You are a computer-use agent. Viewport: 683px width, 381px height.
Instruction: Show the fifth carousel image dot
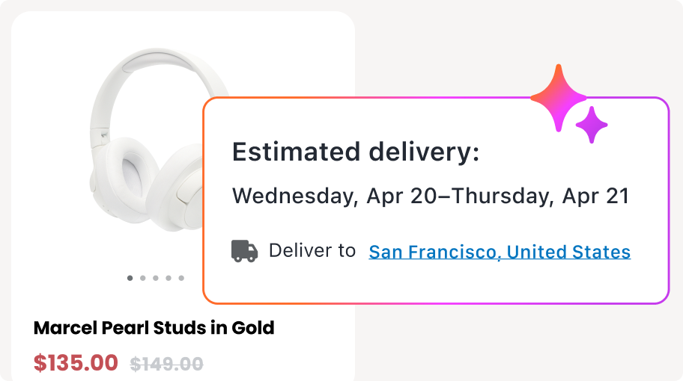coord(181,278)
